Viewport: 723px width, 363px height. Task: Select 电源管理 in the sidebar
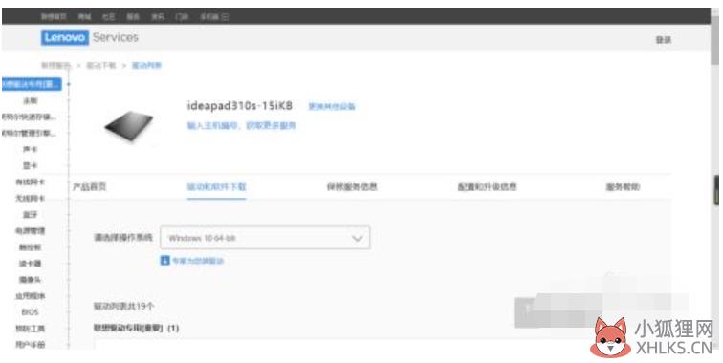(x=31, y=231)
